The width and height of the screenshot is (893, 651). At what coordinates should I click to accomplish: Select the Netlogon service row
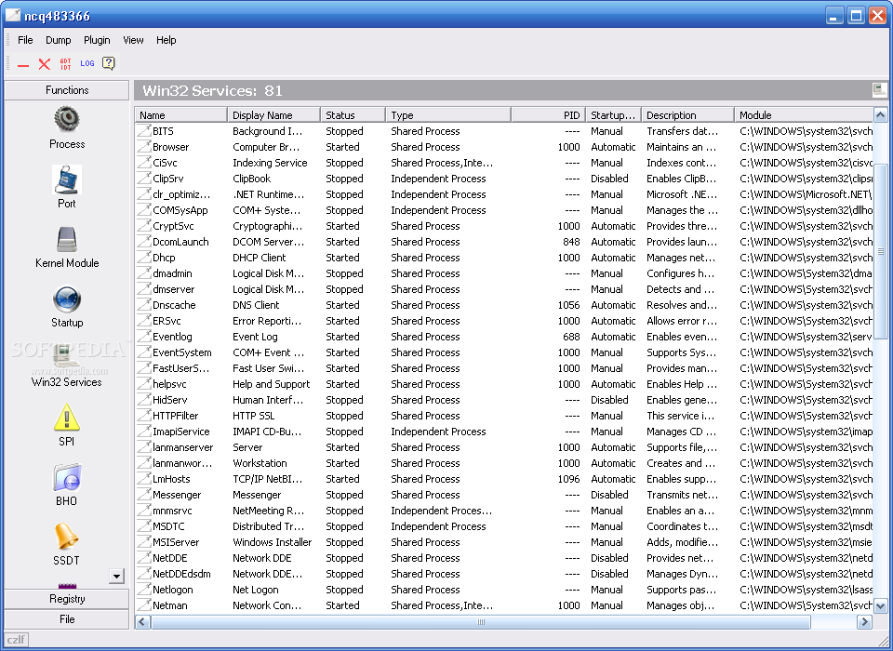click(x=504, y=590)
